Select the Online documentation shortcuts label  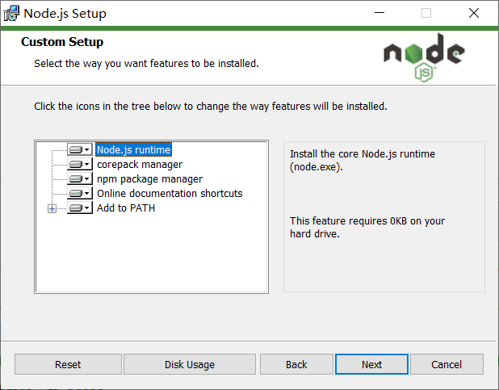coord(170,193)
